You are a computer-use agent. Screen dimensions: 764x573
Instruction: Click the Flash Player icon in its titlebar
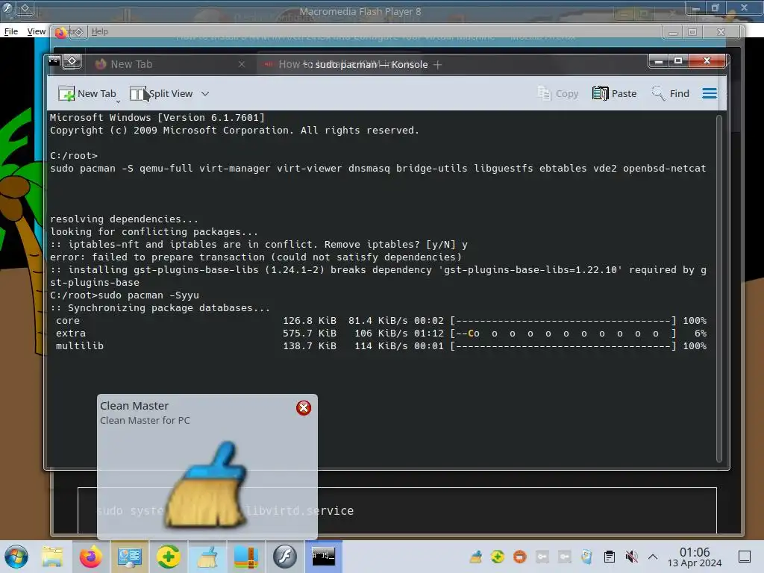(7, 7)
